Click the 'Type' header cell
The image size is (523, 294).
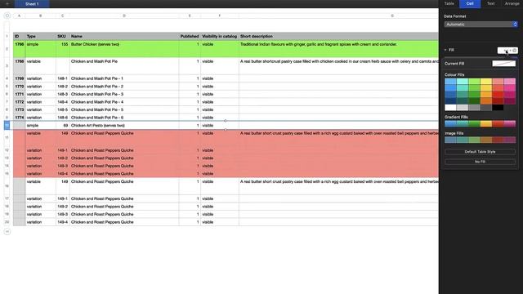tap(41, 36)
